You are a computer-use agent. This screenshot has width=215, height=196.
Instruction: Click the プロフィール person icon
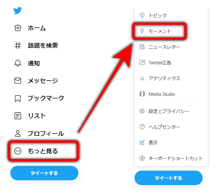(x=18, y=133)
